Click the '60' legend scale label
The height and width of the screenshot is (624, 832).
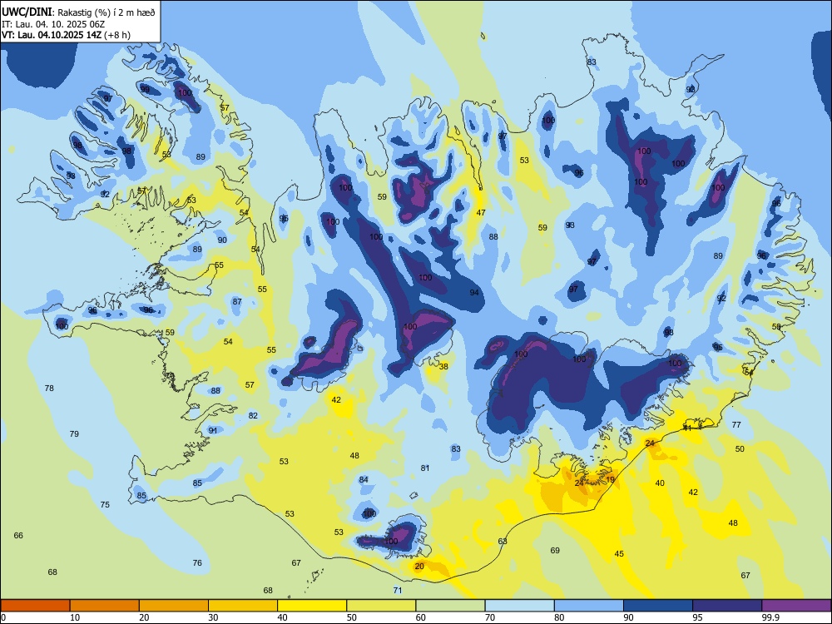point(420,617)
